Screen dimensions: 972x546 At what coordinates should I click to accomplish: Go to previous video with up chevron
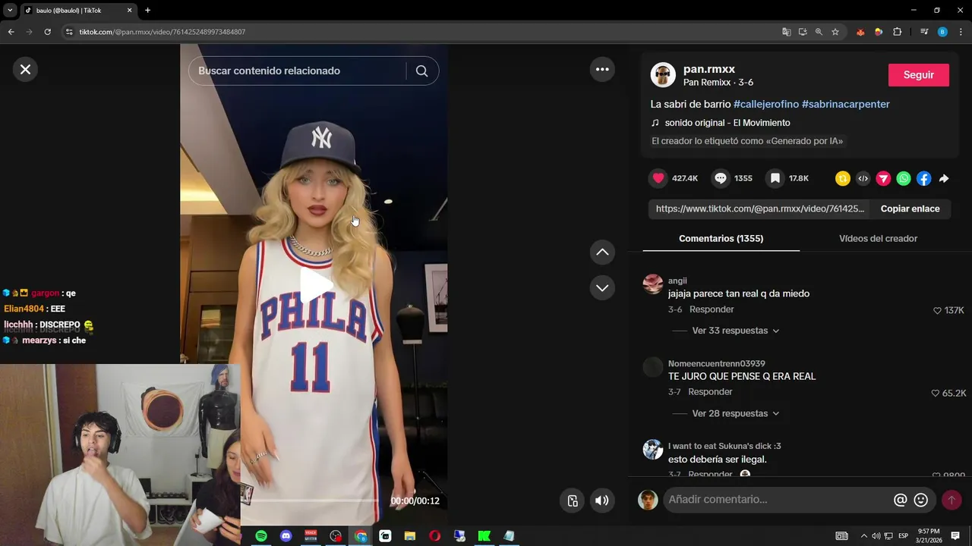click(602, 252)
